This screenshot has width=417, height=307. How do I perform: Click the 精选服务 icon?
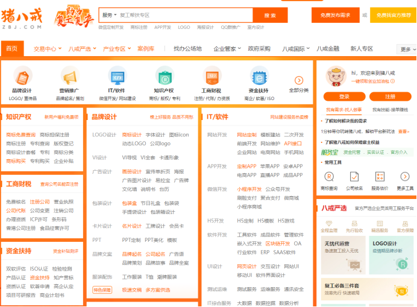(x=380, y=223)
